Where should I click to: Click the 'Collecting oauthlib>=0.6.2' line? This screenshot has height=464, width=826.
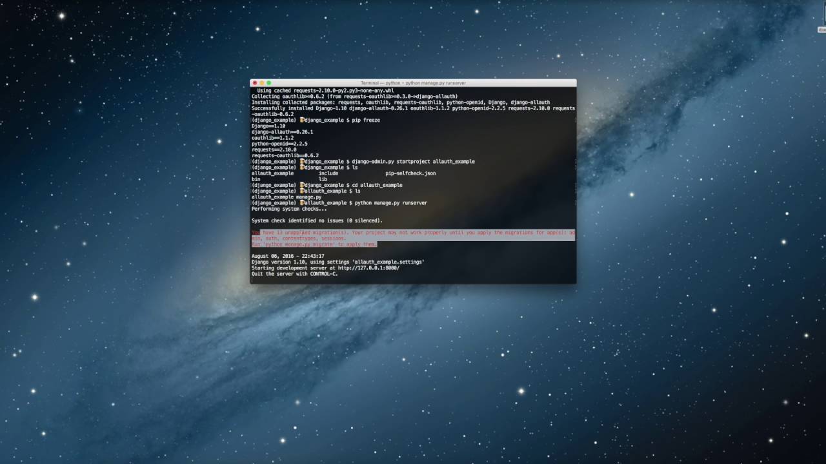point(354,96)
